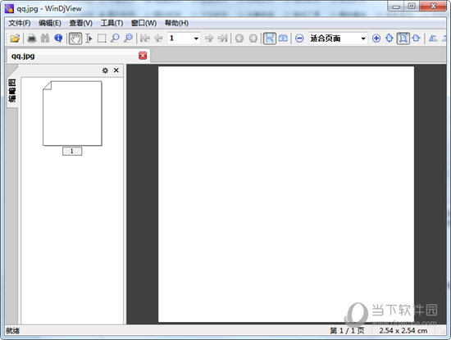Print the document using the printer icon
451x340 pixels.
[x=32, y=39]
